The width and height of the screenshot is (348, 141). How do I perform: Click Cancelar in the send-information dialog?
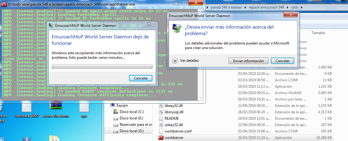[282, 61]
